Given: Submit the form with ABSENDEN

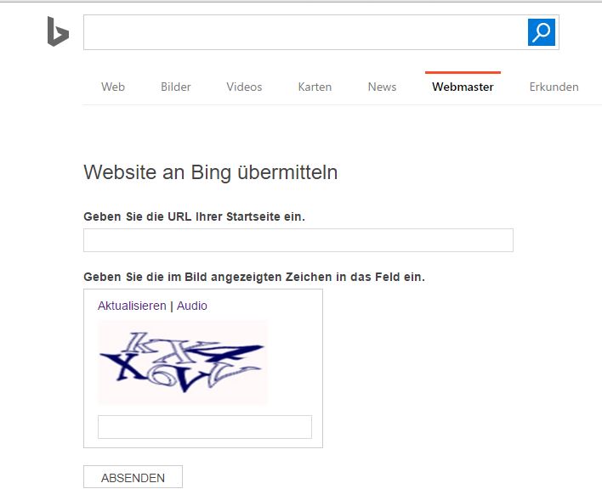Looking at the screenshot, I should [133, 477].
